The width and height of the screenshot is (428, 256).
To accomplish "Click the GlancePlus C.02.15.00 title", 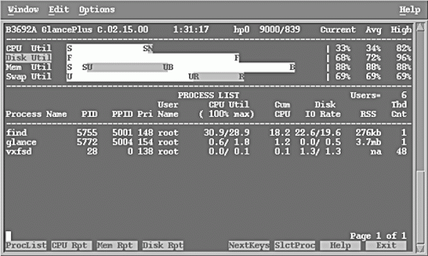I will [x=95, y=30].
